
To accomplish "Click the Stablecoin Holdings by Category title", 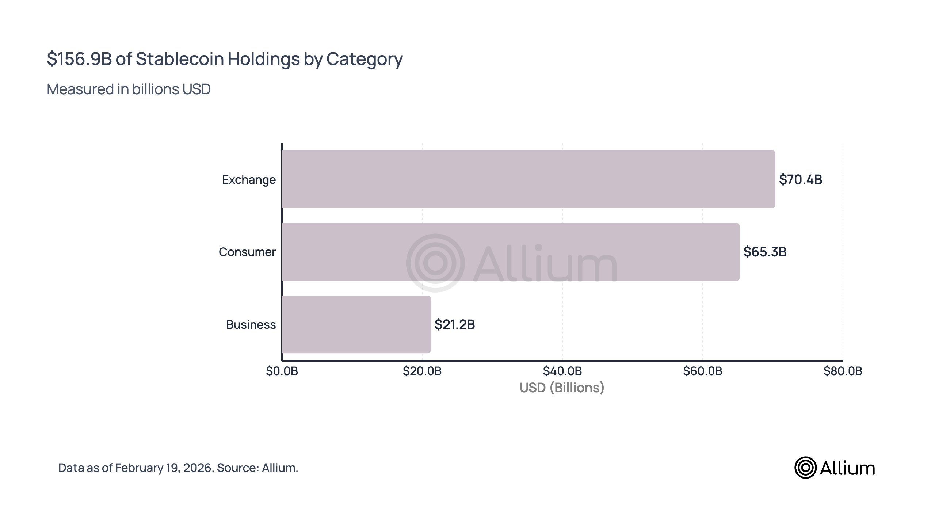I will (x=225, y=59).
